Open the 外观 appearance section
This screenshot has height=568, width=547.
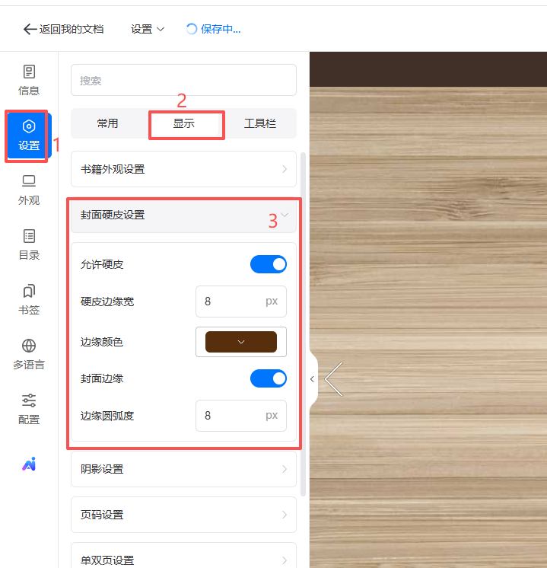pyautogui.click(x=29, y=190)
